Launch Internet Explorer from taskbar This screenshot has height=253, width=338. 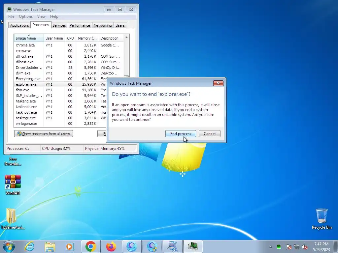pyautogui.click(x=29, y=246)
